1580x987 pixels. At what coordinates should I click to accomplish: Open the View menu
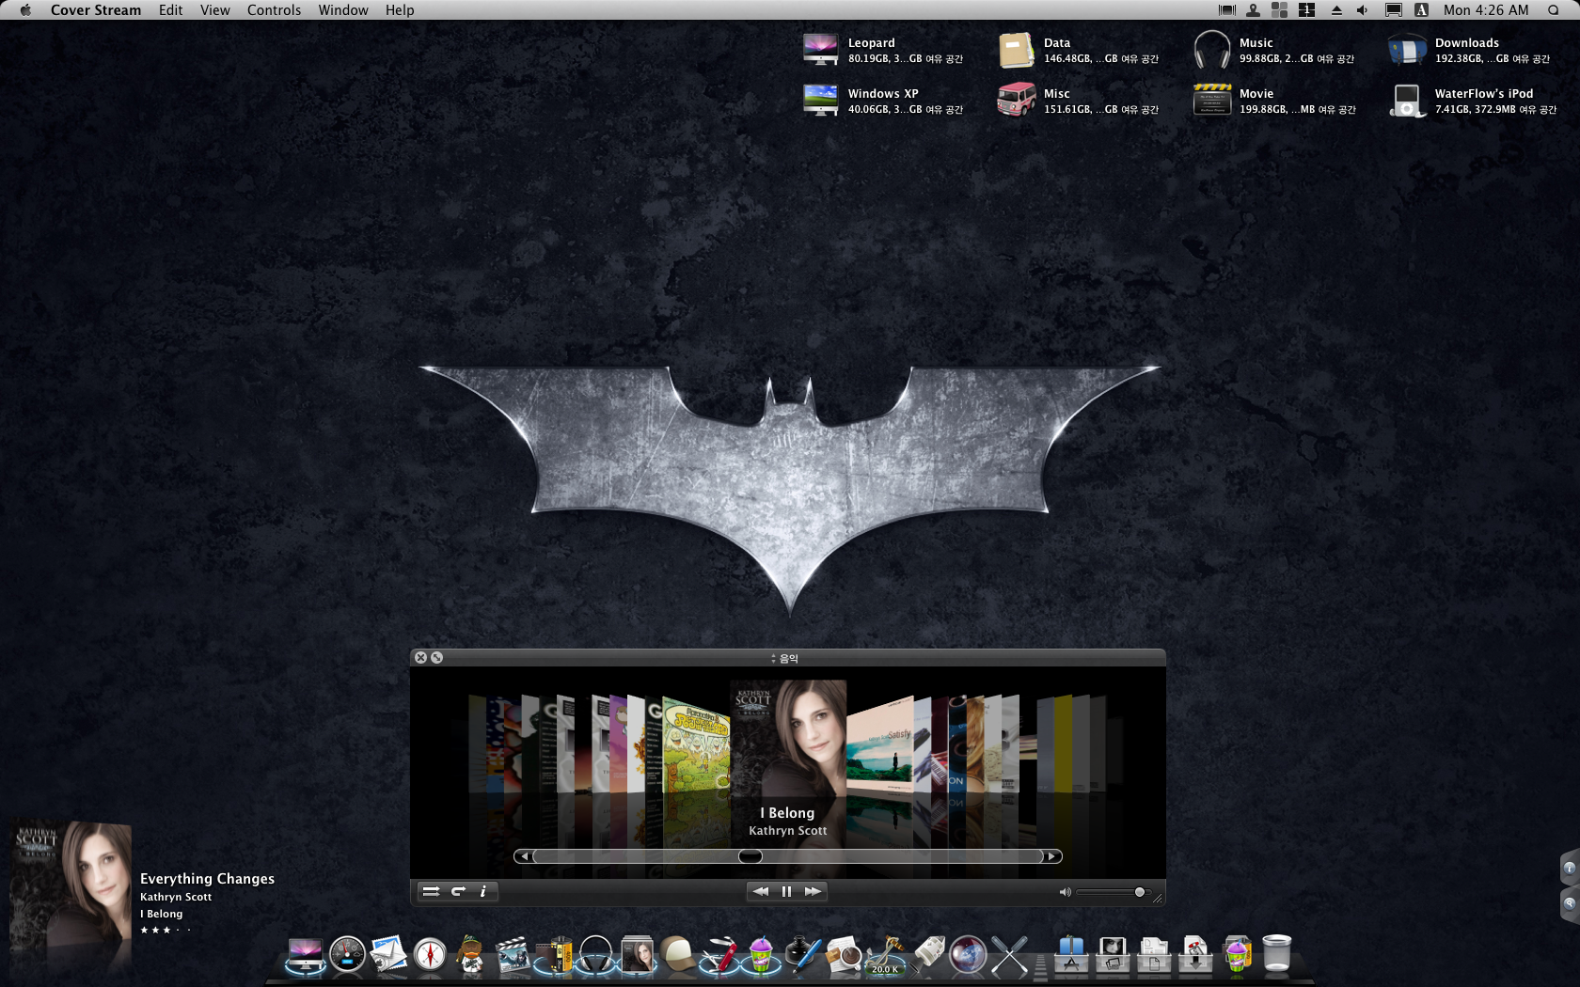tap(214, 10)
